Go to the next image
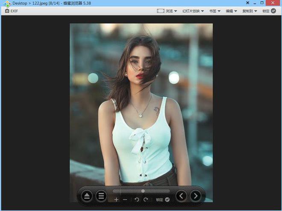The height and width of the screenshot is (211, 282). pyautogui.click(x=196, y=196)
